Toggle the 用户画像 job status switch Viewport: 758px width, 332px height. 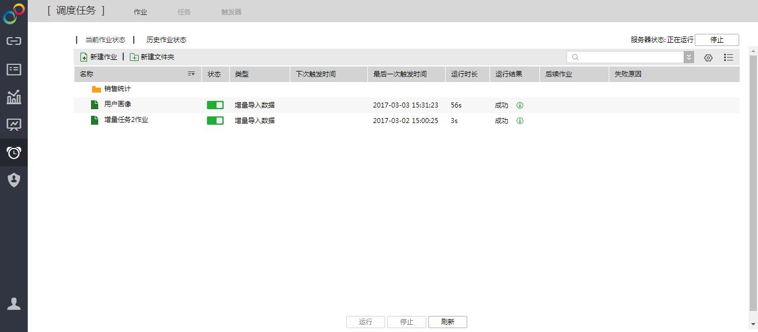tap(215, 105)
